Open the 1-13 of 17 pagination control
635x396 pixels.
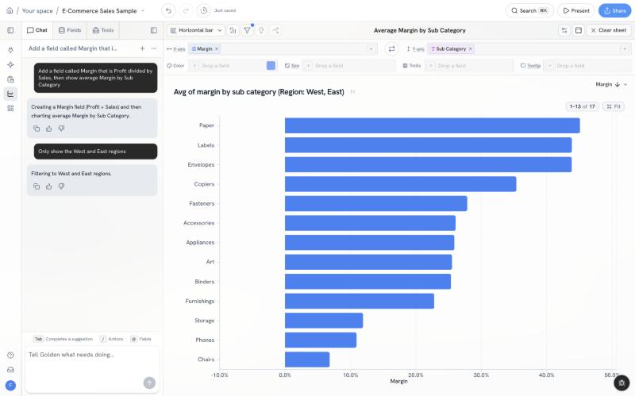tap(582, 106)
